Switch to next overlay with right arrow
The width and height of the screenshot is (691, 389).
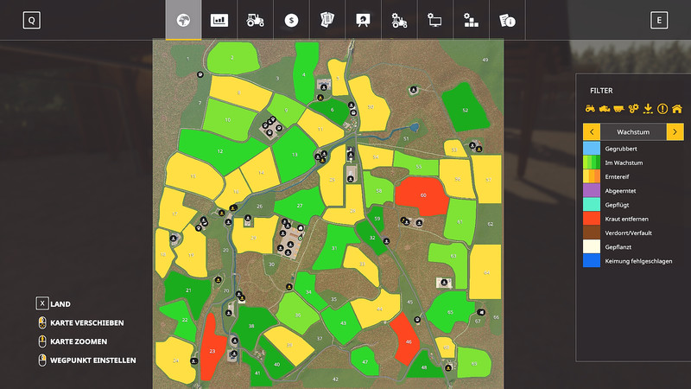click(x=675, y=132)
